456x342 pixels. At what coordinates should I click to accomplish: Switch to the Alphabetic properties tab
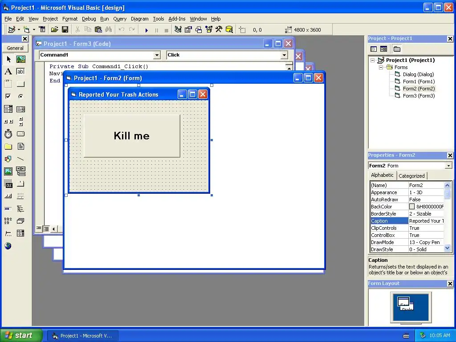click(x=382, y=175)
